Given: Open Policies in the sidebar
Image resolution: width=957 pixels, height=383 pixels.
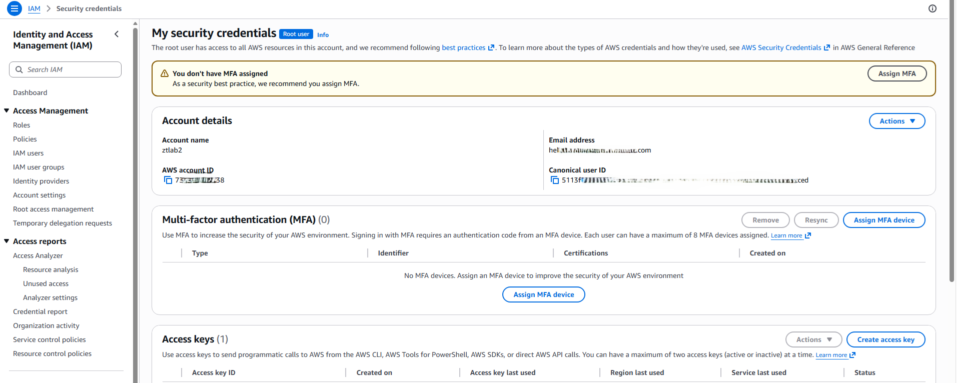Looking at the screenshot, I should (25, 139).
